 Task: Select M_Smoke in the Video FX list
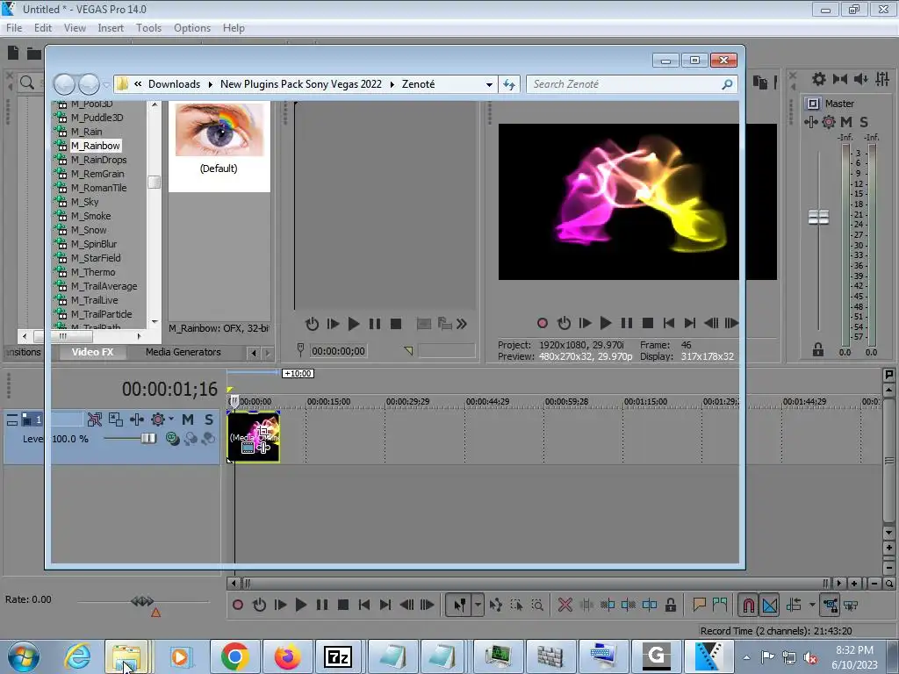tap(90, 216)
